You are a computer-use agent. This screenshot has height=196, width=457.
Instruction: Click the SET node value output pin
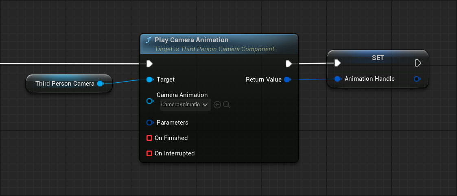pos(417,79)
